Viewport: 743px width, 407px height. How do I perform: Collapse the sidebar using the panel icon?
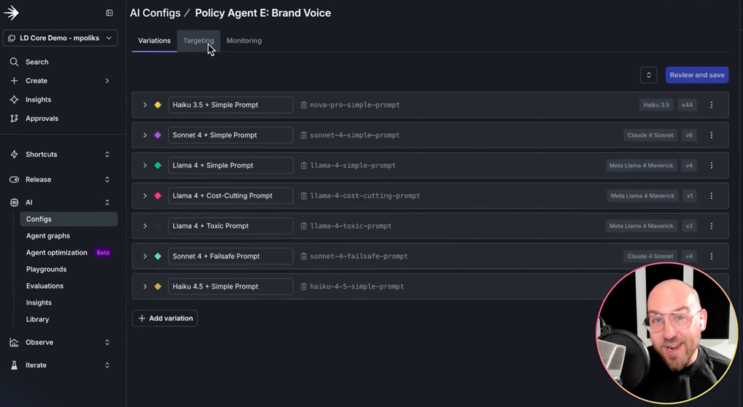(x=109, y=13)
